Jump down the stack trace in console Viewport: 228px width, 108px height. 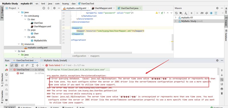pos(222,75)
